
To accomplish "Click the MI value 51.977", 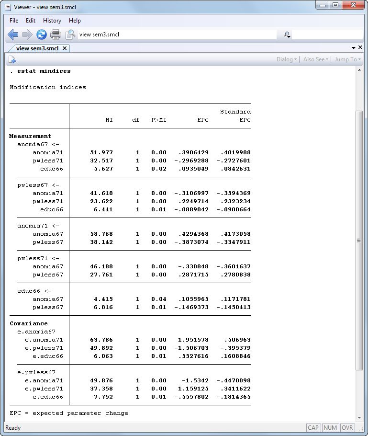I will pyautogui.click(x=101, y=152).
